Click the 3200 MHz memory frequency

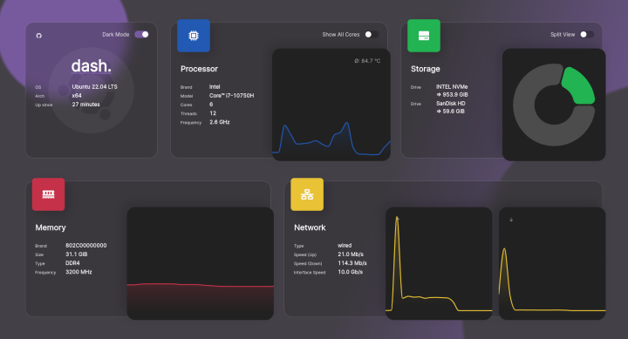(78, 272)
